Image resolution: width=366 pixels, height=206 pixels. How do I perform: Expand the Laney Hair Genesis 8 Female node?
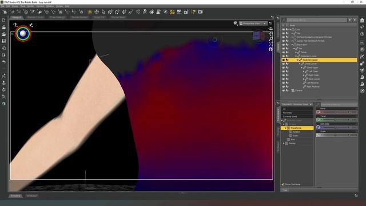(x=292, y=41)
